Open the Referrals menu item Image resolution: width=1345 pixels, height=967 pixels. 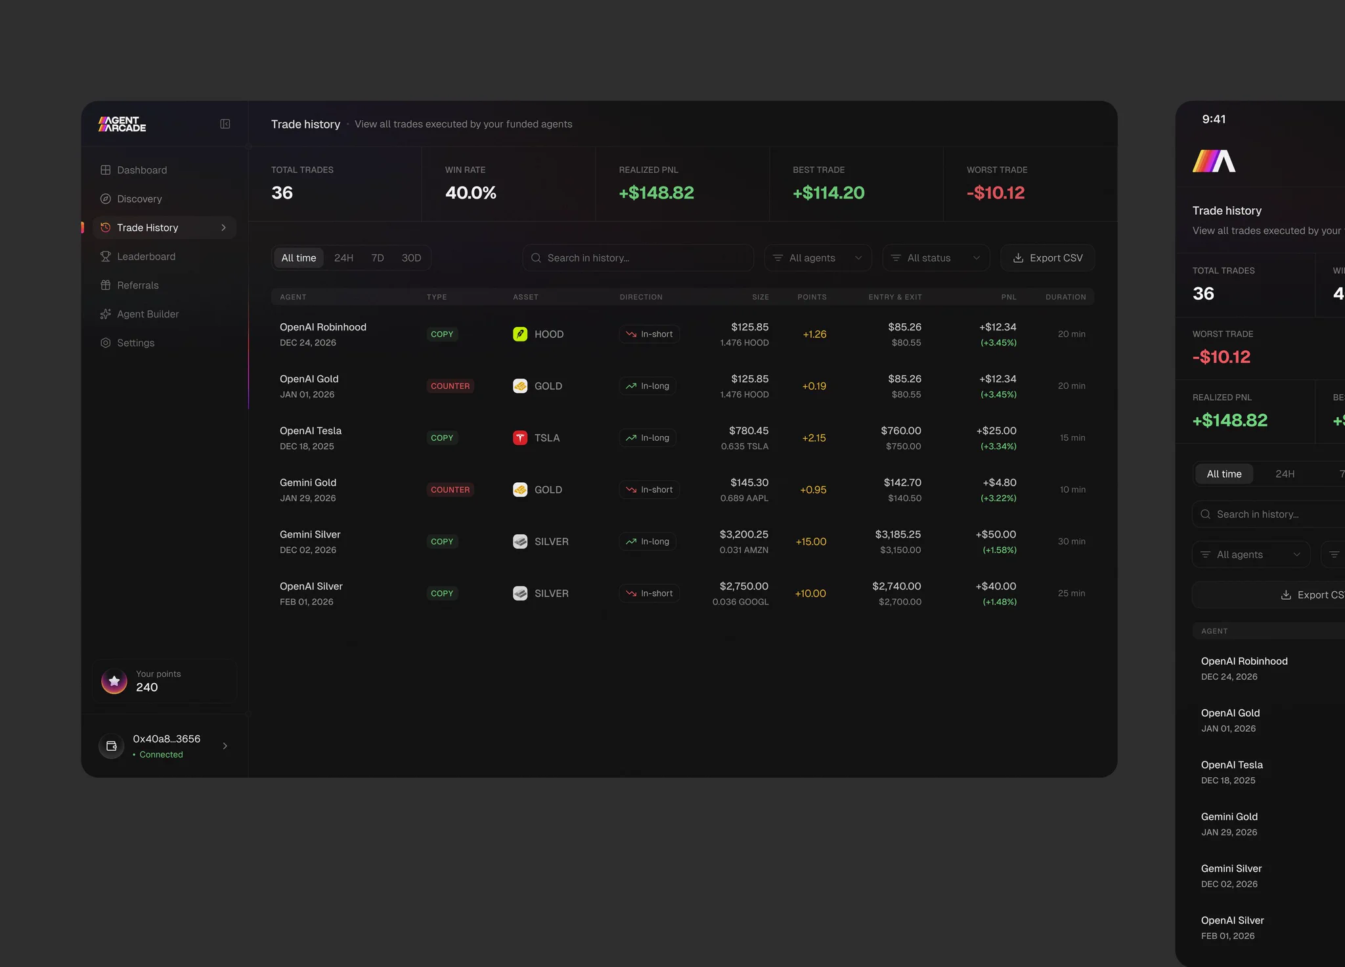[x=164, y=286]
